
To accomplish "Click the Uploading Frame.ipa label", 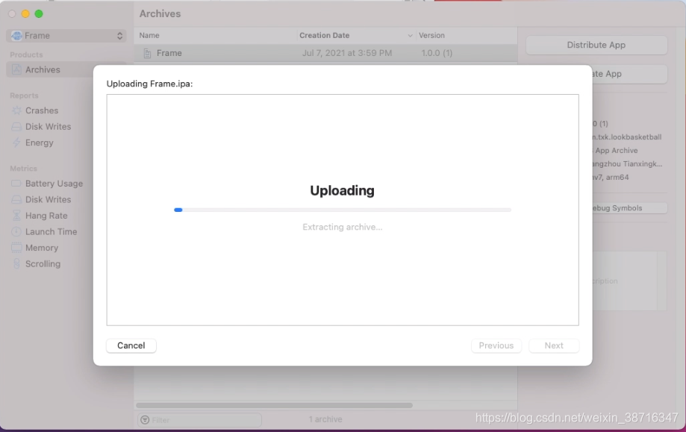I will tap(149, 84).
